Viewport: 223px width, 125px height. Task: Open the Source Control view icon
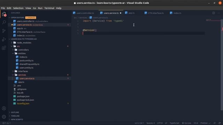coord(4,31)
